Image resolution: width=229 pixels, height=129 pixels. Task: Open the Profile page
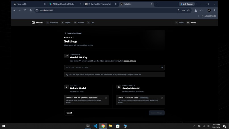179,23
